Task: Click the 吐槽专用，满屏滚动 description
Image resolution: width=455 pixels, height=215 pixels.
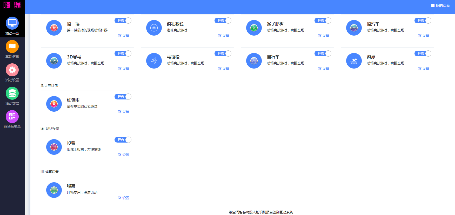Action: [82, 192]
